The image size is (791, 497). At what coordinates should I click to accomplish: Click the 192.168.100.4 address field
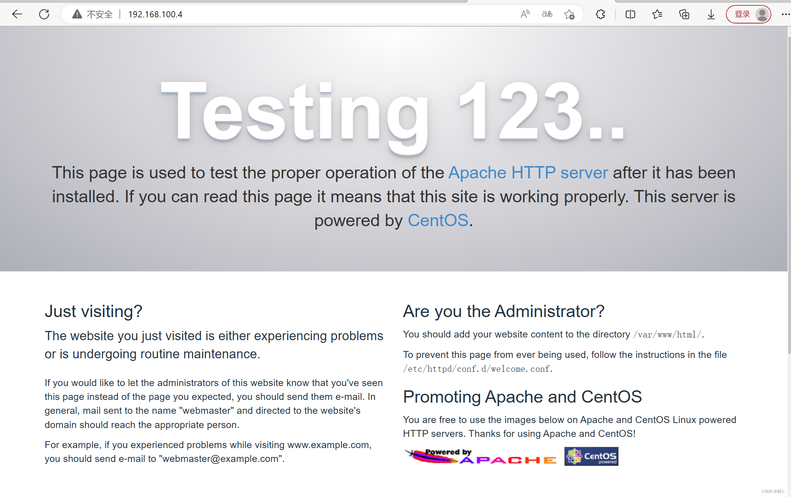(x=155, y=15)
